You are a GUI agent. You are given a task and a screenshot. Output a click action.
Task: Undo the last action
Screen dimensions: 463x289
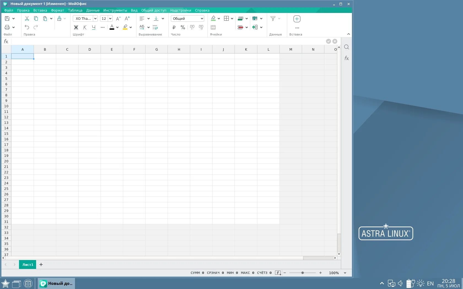(27, 27)
